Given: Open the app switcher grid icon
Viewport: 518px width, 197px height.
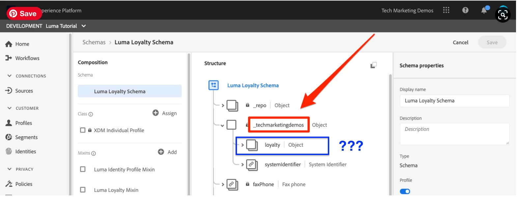Looking at the screenshot, I should pos(446,10).
